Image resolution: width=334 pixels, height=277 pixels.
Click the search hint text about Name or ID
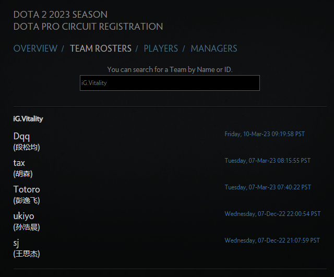(x=170, y=69)
